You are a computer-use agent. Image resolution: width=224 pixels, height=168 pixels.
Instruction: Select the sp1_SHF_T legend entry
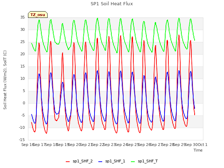tap(144, 161)
